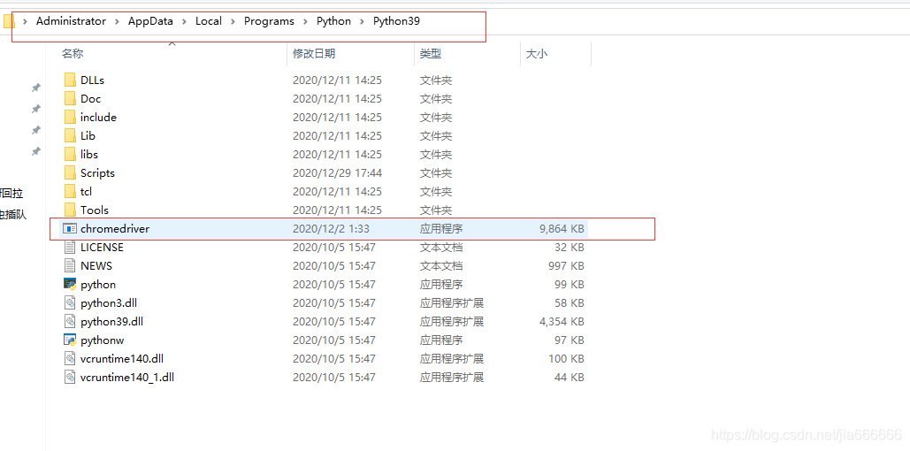Click the Scripts folder icon
Screen dimensions: 910x451
tap(70, 173)
